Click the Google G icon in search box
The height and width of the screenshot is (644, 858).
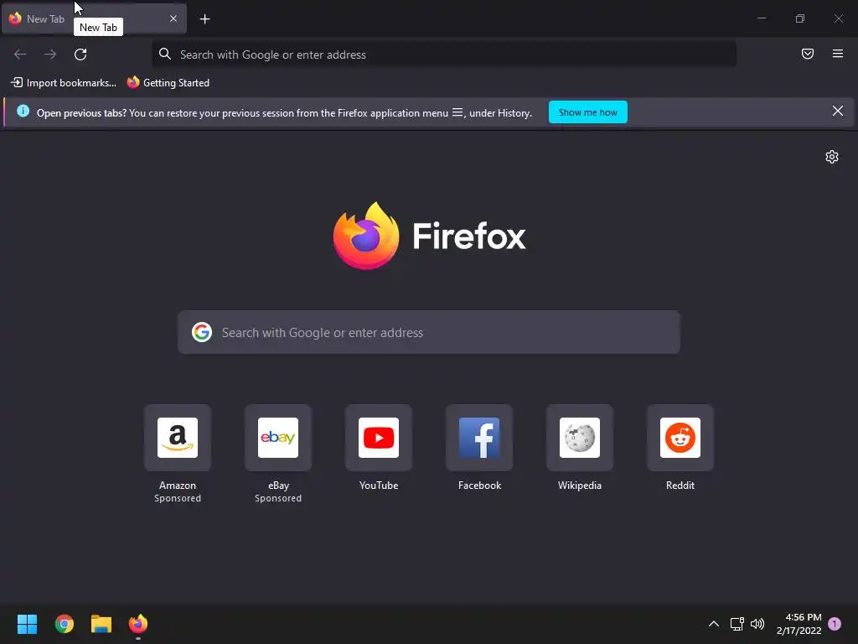pyautogui.click(x=201, y=332)
